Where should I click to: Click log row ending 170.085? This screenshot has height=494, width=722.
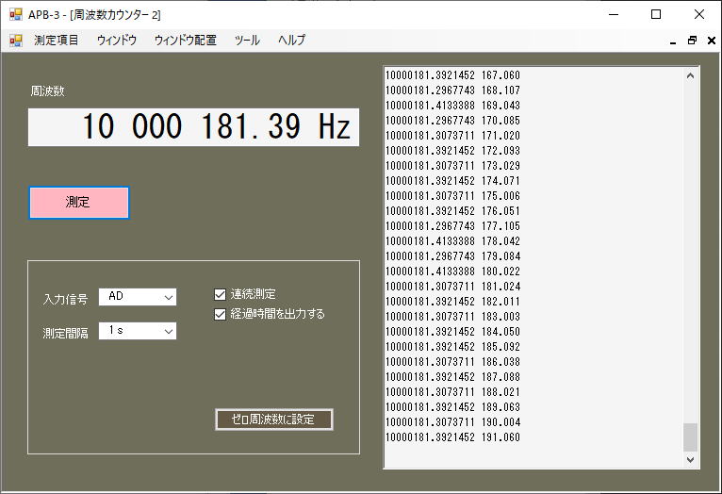pyautogui.click(x=452, y=121)
